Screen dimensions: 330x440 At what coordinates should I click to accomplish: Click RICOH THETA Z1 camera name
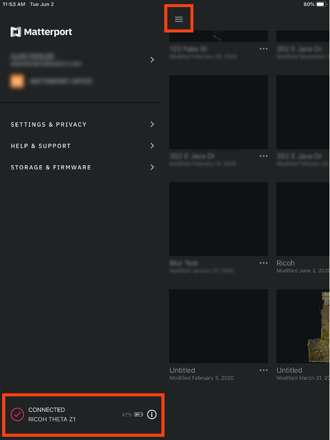click(x=52, y=419)
